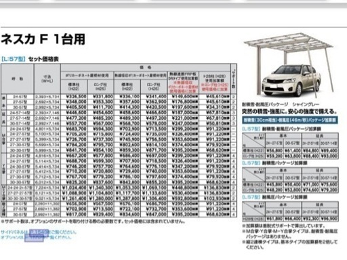This screenshot has height=260, width=347.
Task: Click the 27-57-14型 row label
Action: click(x=20, y=118)
